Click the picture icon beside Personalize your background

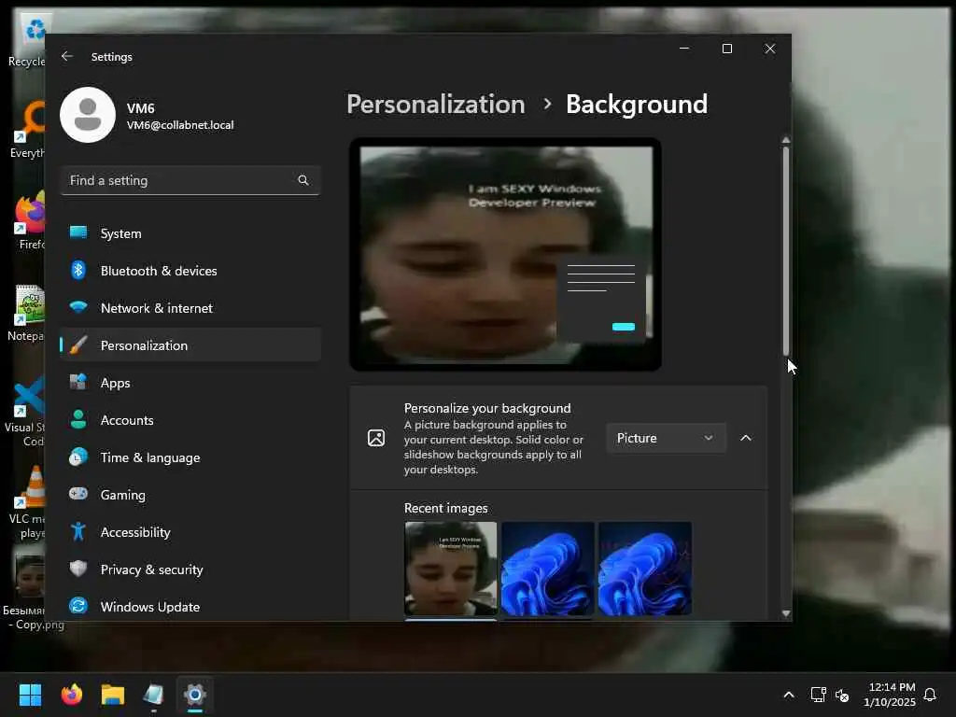coord(376,438)
